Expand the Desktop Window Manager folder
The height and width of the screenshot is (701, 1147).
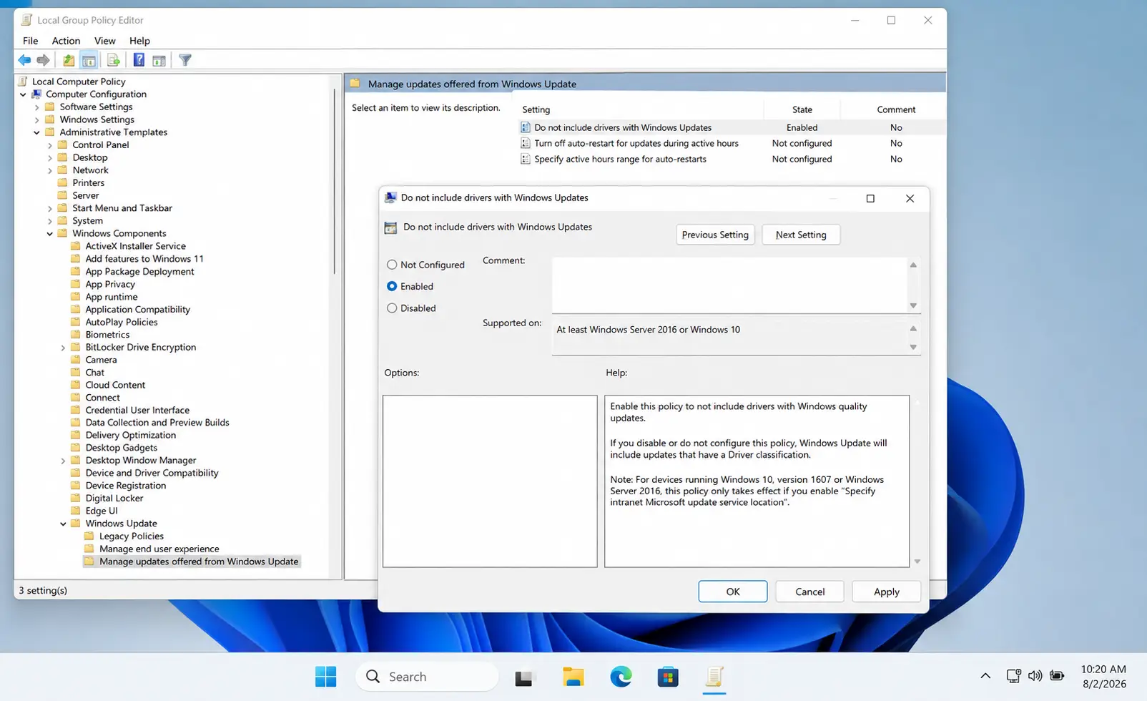(x=63, y=461)
